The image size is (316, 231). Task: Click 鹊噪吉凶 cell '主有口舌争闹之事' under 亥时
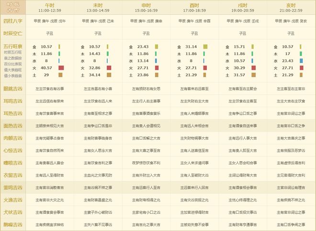click(x=291, y=225)
